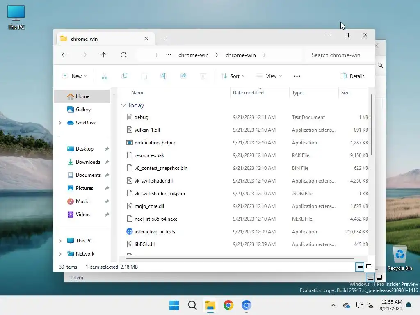Click chevron between chrome-win breadcrumbs
This screenshot has height=315, width=420.
coord(217,55)
